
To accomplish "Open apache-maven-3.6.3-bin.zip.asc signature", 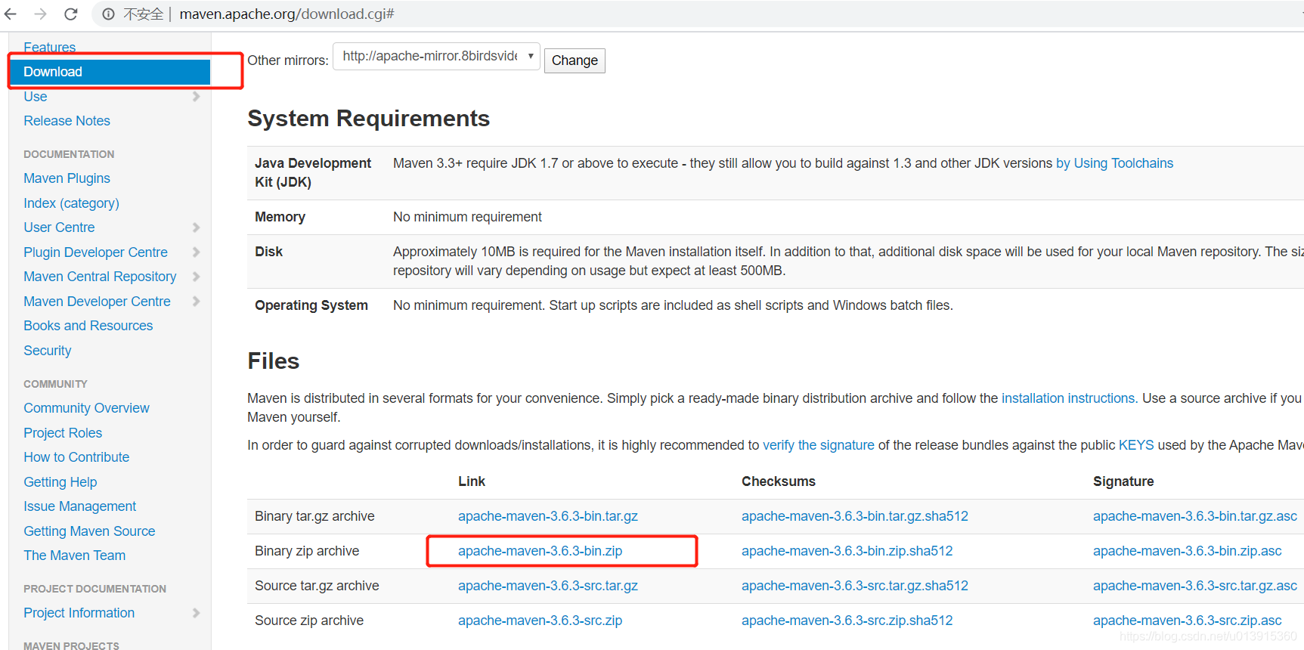I will coord(1187,551).
